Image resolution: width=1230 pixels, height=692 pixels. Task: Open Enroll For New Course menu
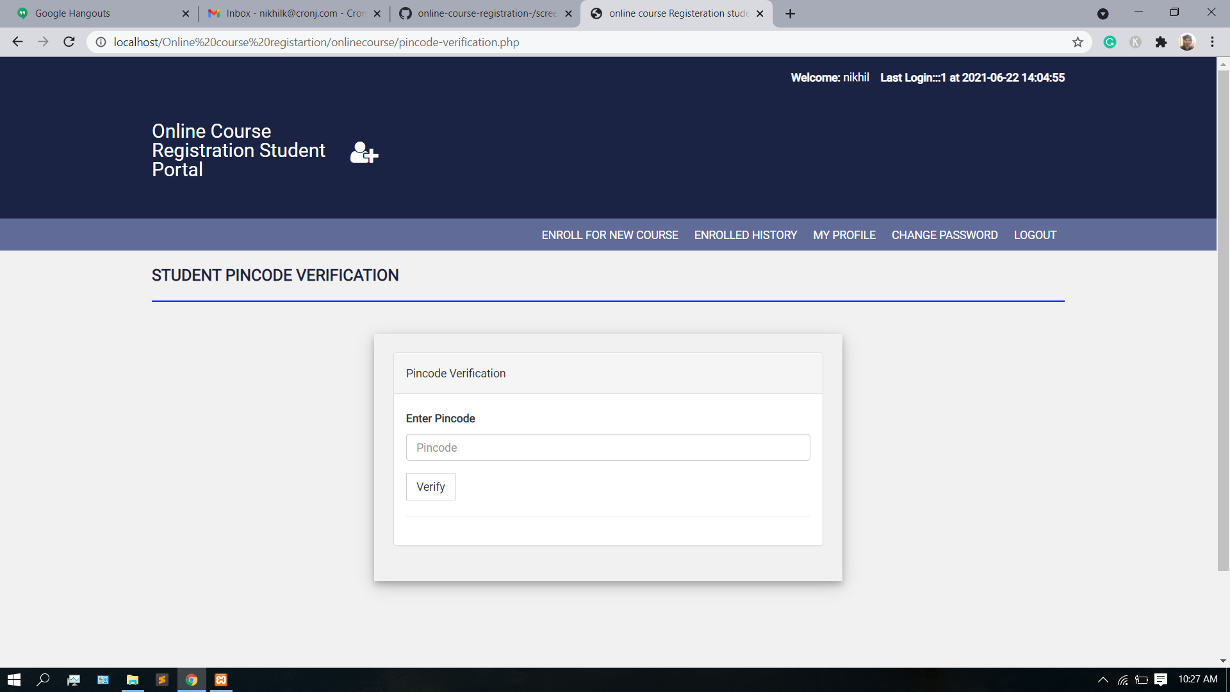coord(609,235)
